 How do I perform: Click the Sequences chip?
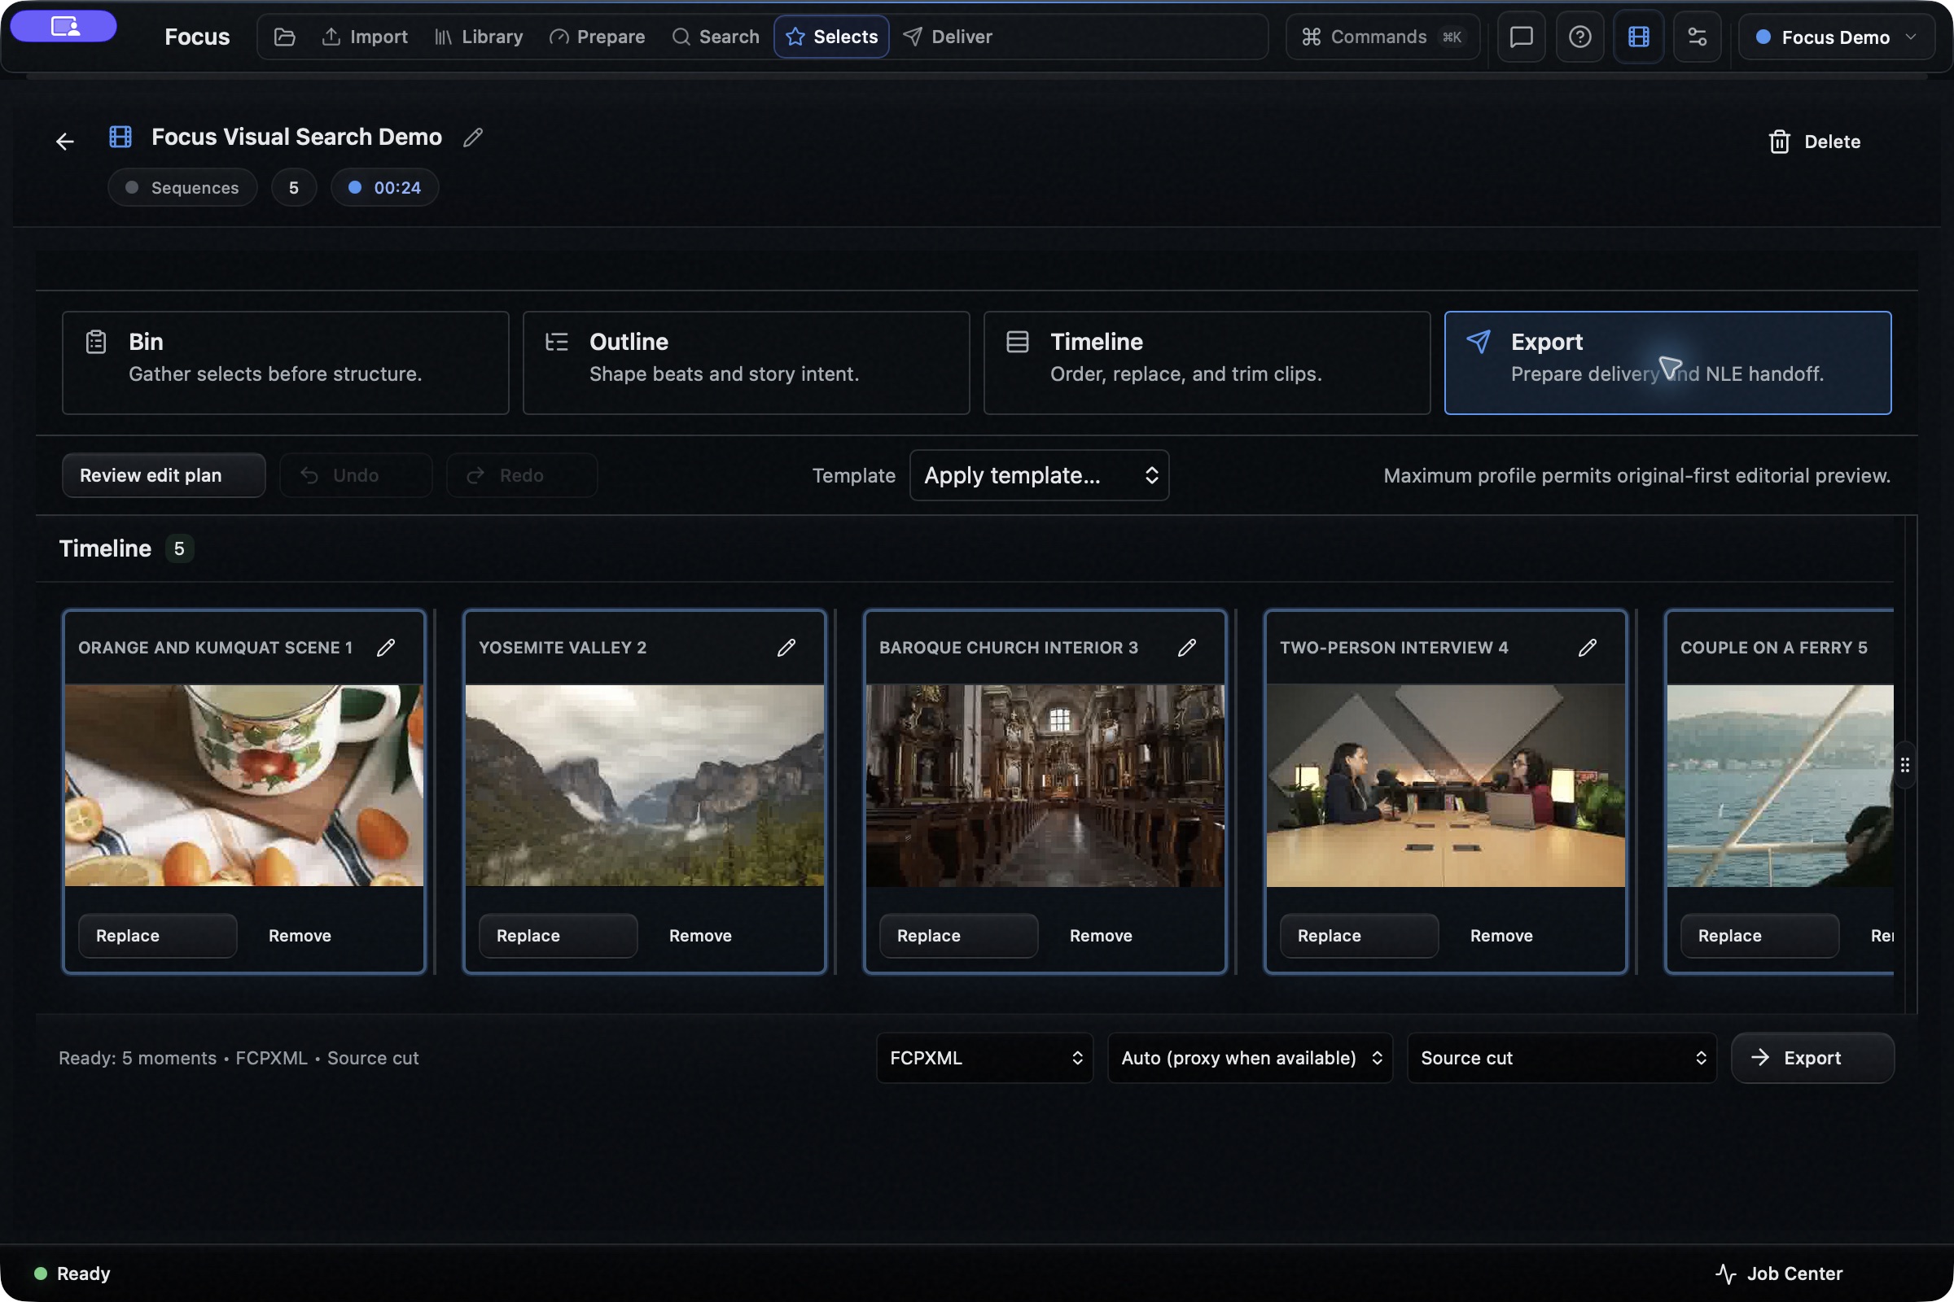click(182, 188)
